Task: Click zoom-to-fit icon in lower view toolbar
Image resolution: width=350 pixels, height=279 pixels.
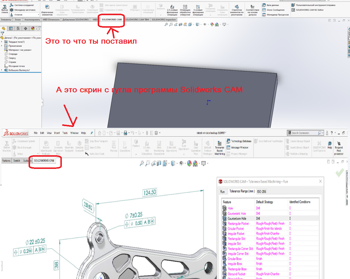Action: [142, 164]
